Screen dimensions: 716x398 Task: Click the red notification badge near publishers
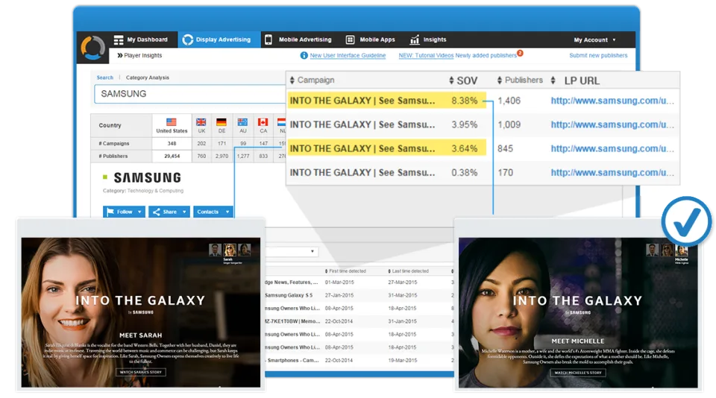[x=520, y=53]
